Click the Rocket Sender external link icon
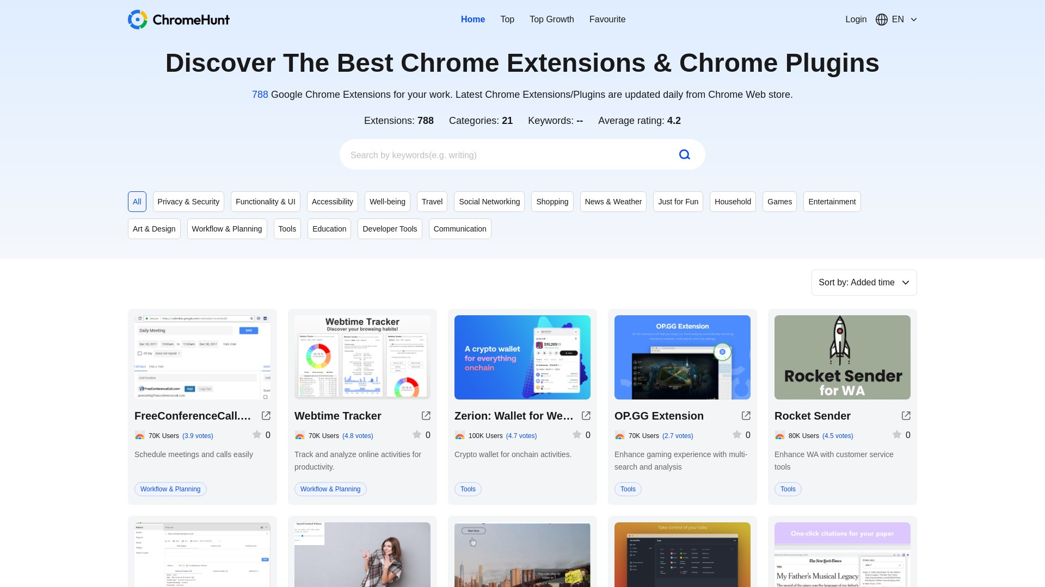This screenshot has width=1045, height=587. (906, 415)
